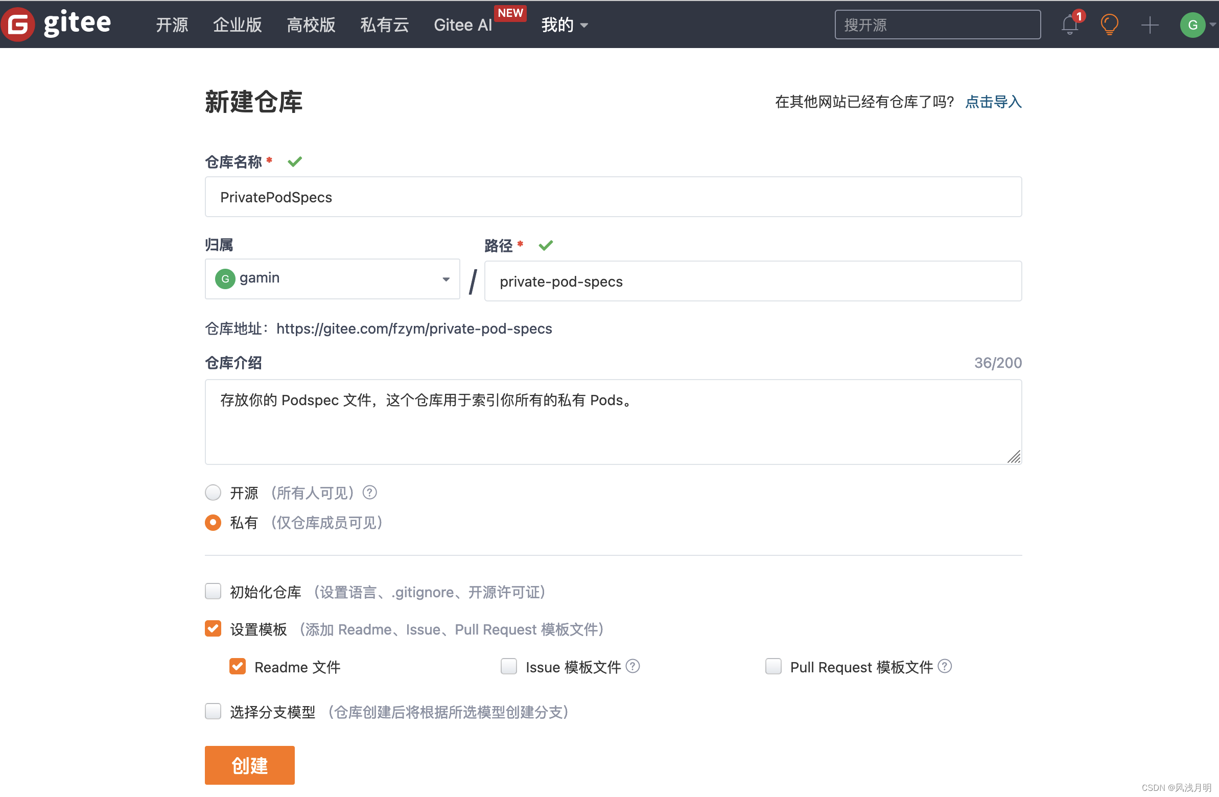Open the 我的 dropdown menu
Viewport: 1219px width, 797px height.
(x=565, y=25)
